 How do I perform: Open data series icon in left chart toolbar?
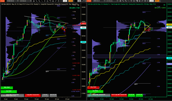click(x=58, y=1)
